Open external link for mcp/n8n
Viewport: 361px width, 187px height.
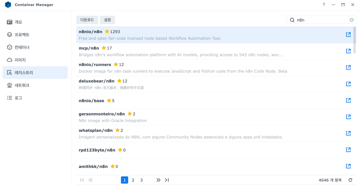(348, 51)
